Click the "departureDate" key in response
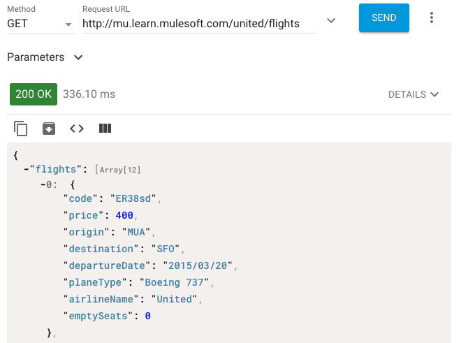The image size is (461, 343). (x=107, y=265)
